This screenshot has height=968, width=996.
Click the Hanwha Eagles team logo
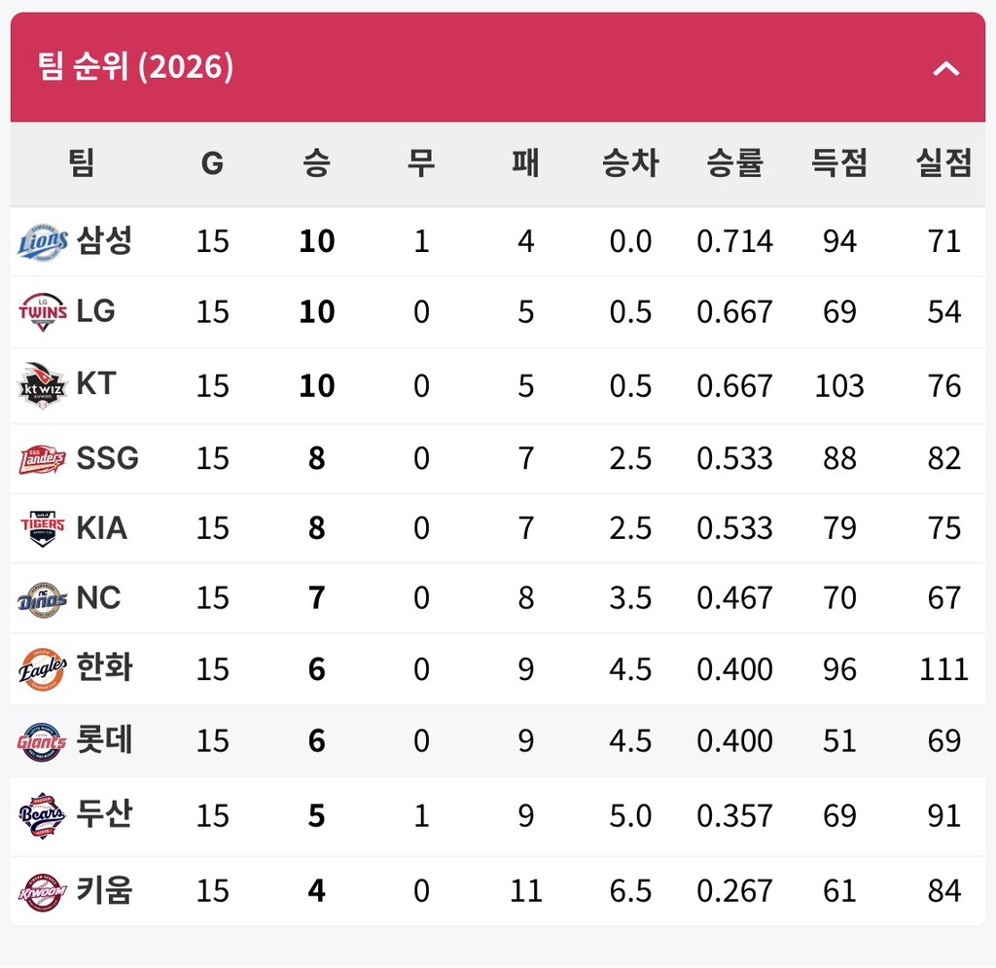click(x=43, y=669)
